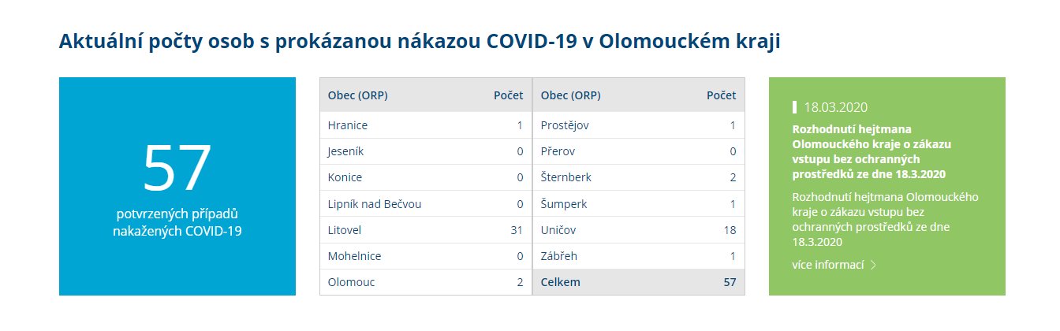Click the Celkem total row
This screenshot has width=1060, height=331.
tap(639, 282)
